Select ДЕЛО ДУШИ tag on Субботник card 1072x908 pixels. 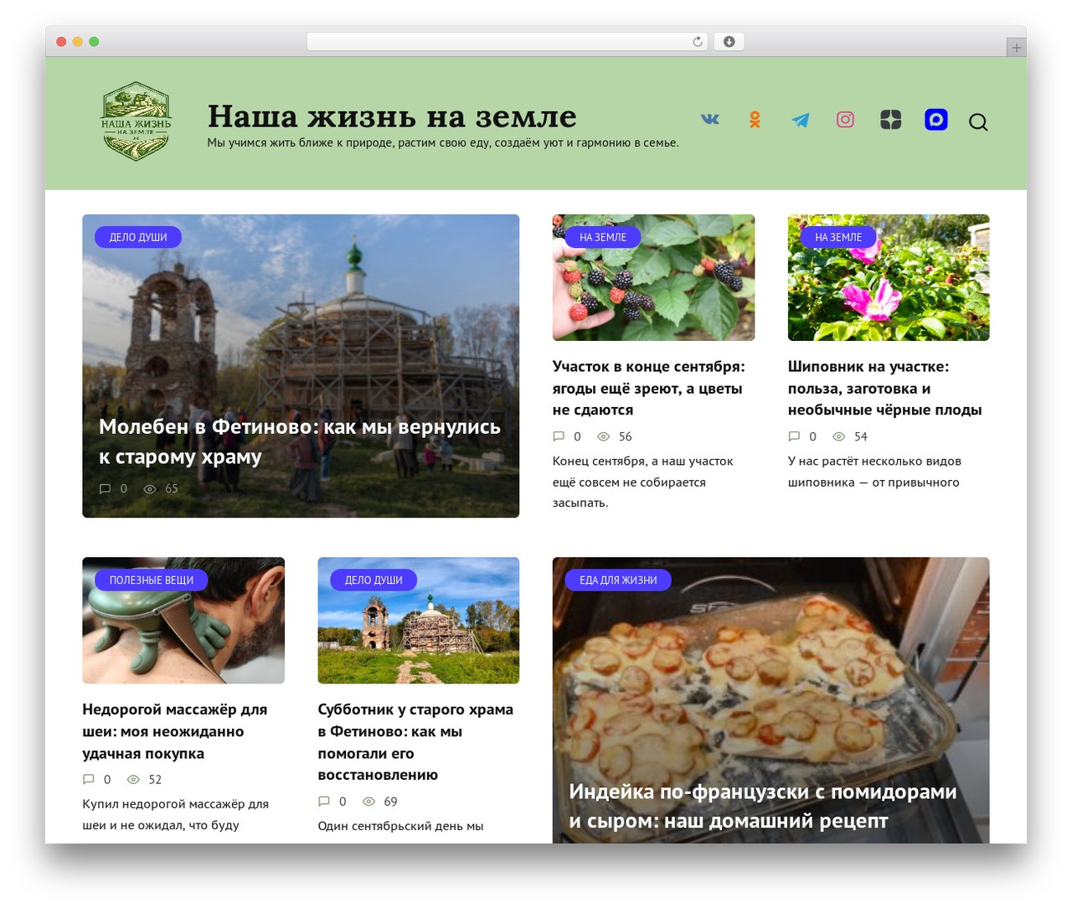[374, 580]
